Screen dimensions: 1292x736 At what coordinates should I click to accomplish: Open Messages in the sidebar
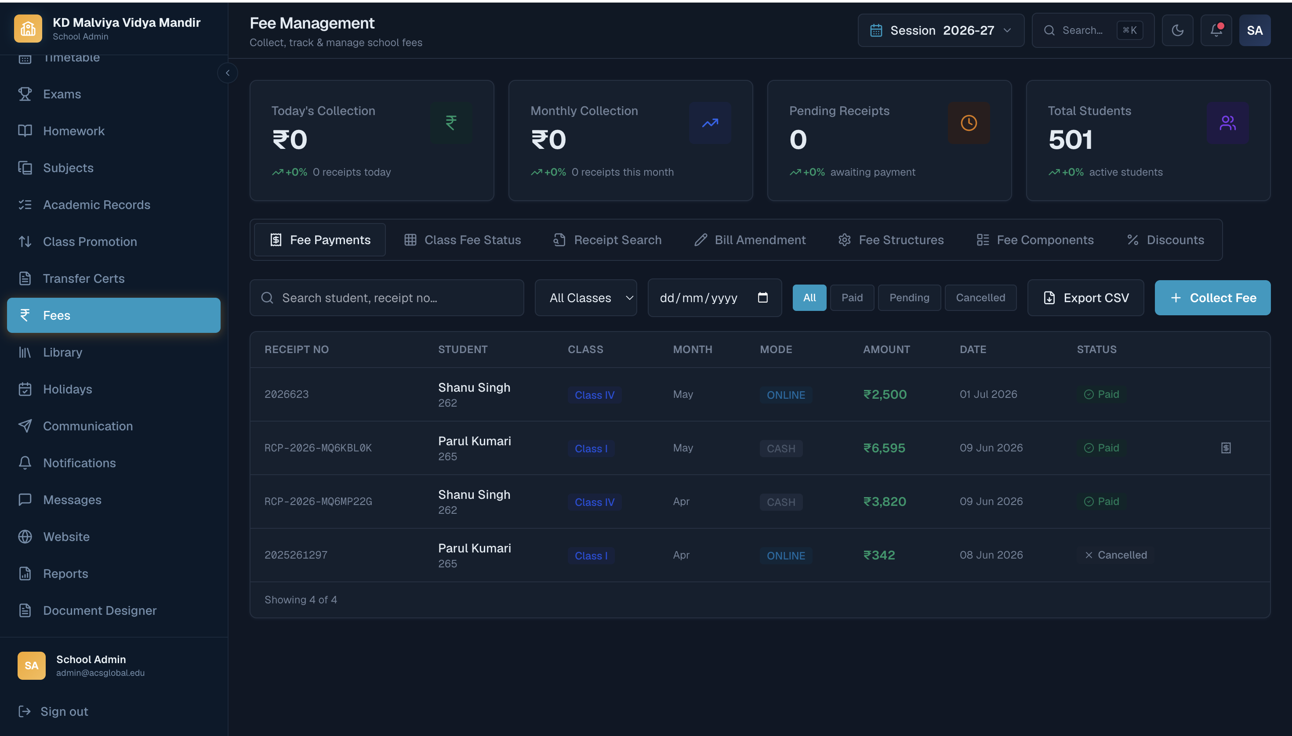click(x=113, y=500)
